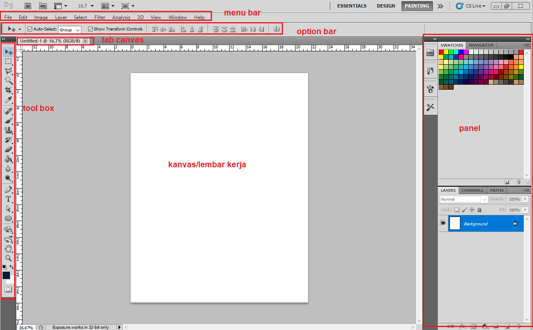Select the Healing Brush tool

click(x=8, y=111)
